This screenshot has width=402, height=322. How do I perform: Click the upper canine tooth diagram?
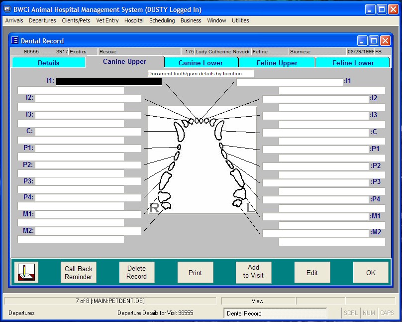click(x=202, y=160)
